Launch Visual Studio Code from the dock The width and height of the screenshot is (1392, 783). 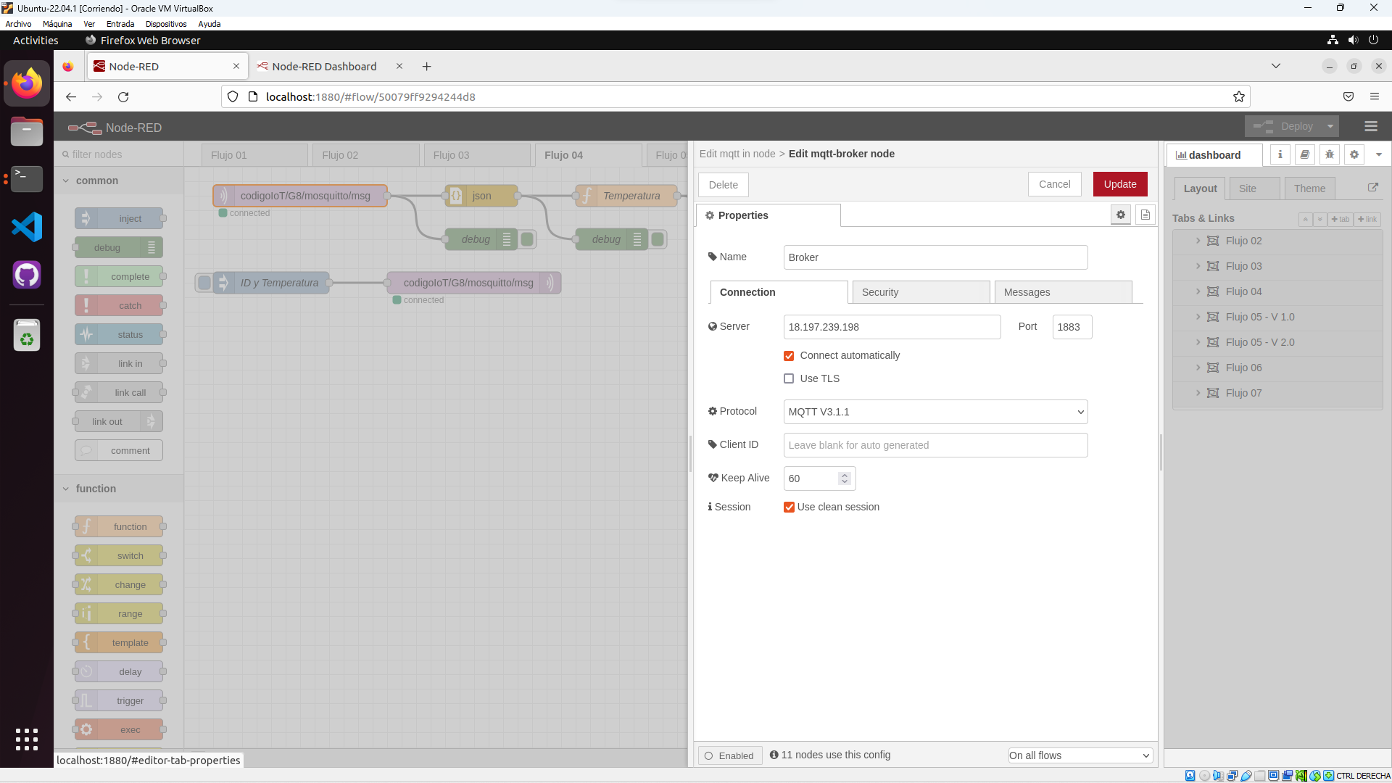27,227
